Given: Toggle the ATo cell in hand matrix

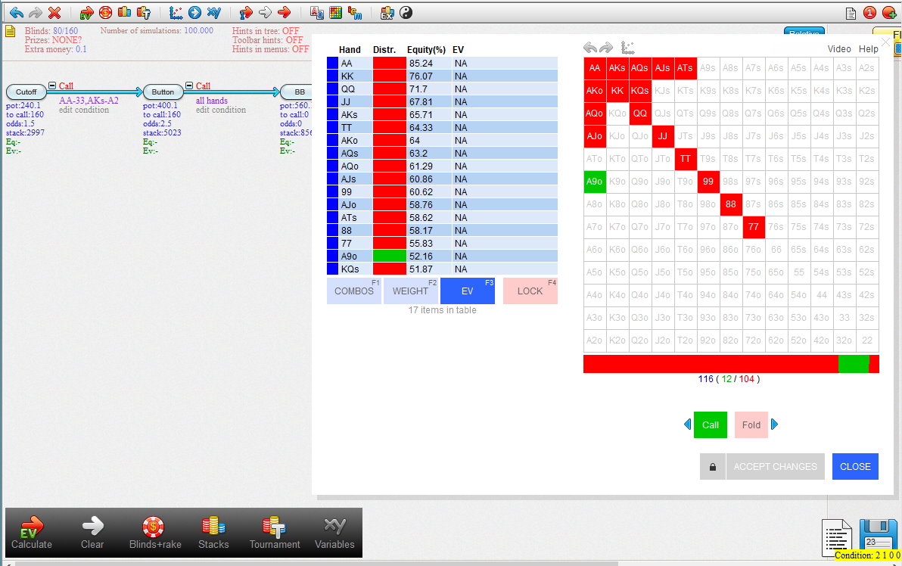Looking at the screenshot, I should click(595, 159).
